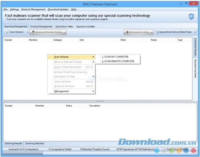
Task: Click the Scan Wizards magnifier icon
Action: coord(8,32)
